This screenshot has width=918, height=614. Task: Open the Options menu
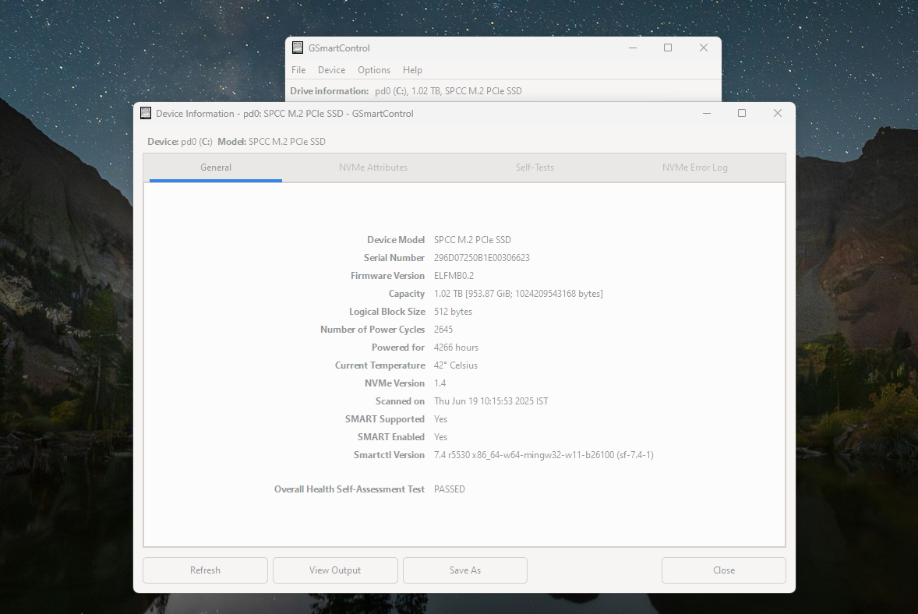pos(374,70)
